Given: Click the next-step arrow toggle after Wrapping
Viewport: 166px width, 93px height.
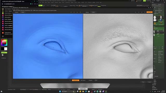Looking at the screenshot, I should click(x=96, y=80).
